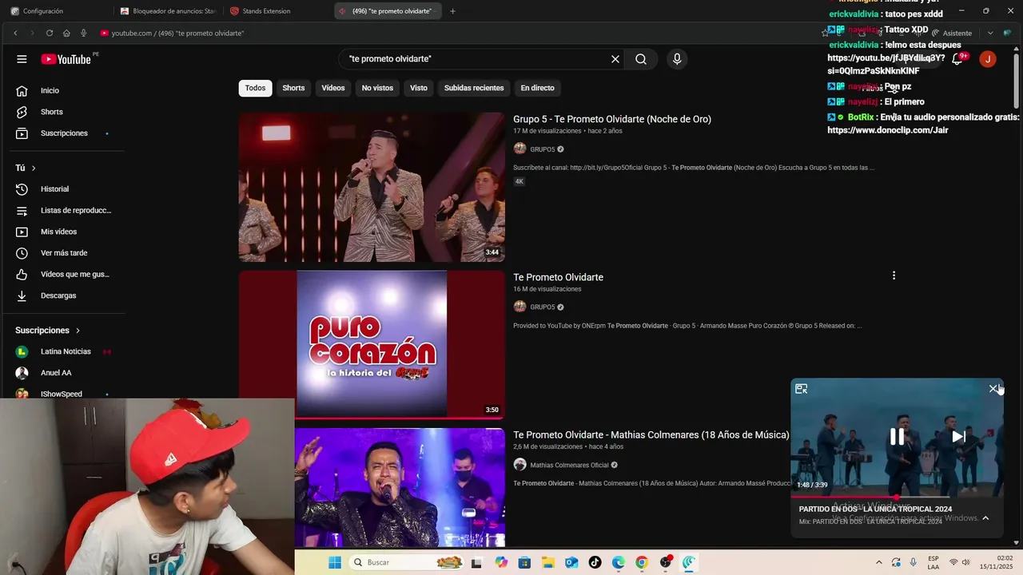
Task: Select the Visto filter chip
Action: tap(419, 88)
